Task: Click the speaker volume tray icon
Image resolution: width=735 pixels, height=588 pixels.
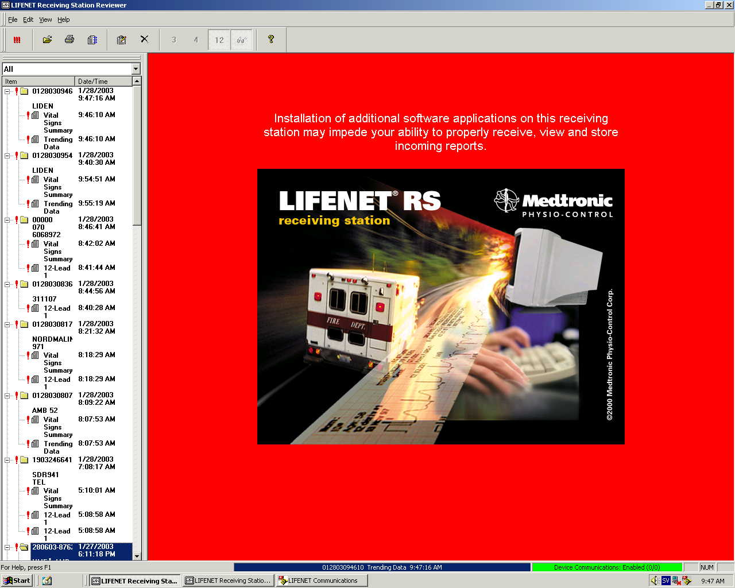Action: pos(655,581)
